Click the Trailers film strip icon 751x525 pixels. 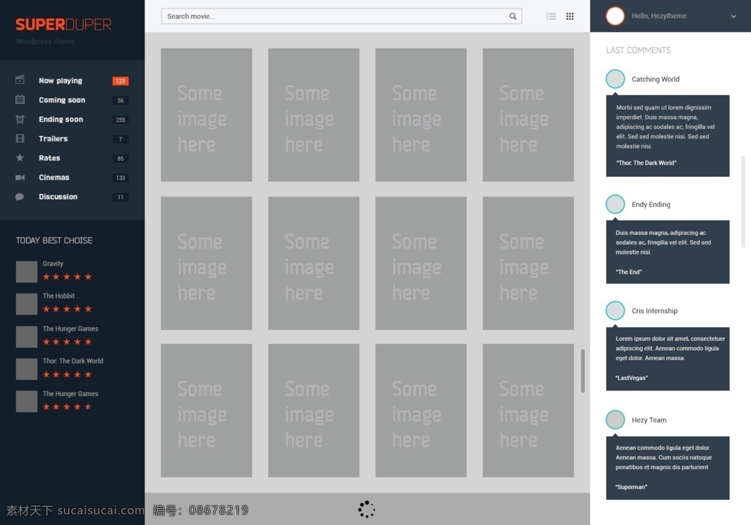[20, 138]
